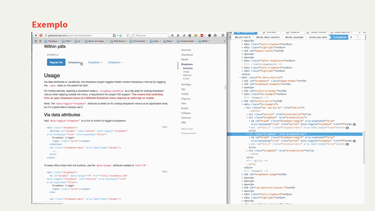
Task: Open the Tipologia bookmarks folder
Action: click(51, 41)
